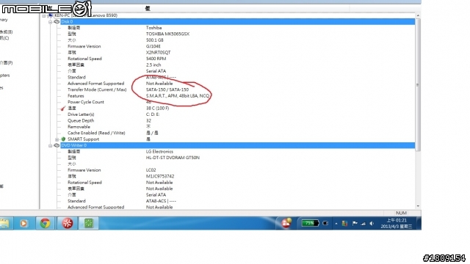Viewport: 470px width, 264px height.
Task: Select the Transfer Mode (Current / Max) row
Action: (x=97, y=89)
